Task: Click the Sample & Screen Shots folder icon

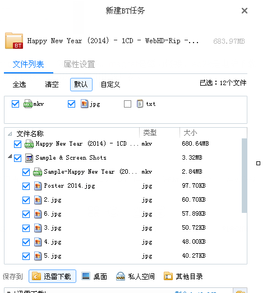Action: tap(29, 158)
